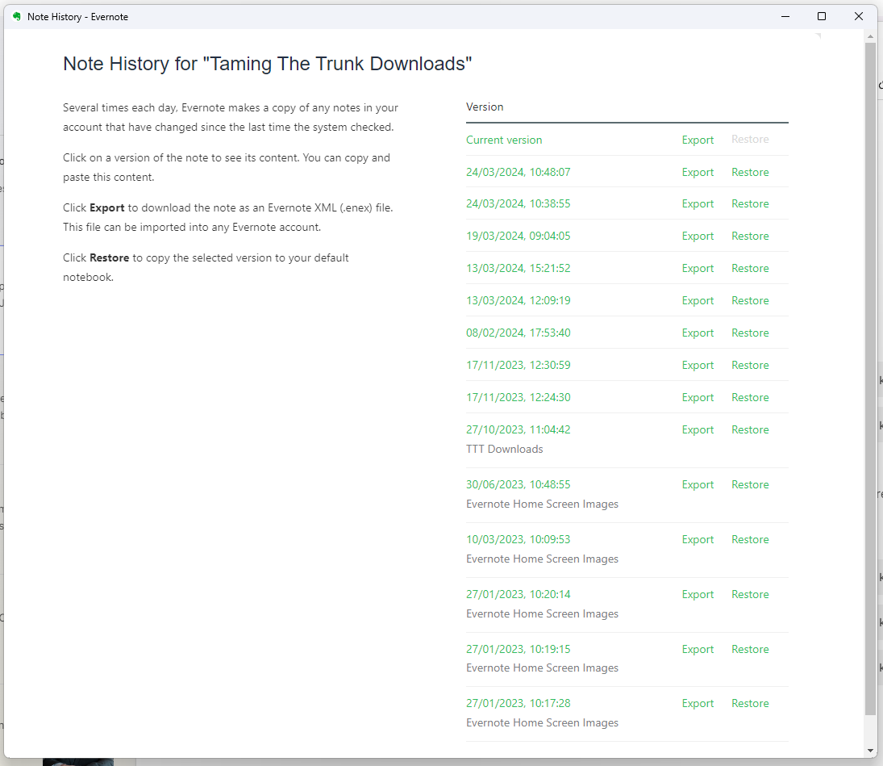Click "Evernote Home Screen Images" under 30/06/2023
The width and height of the screenshot is (883, 766).
542,504
